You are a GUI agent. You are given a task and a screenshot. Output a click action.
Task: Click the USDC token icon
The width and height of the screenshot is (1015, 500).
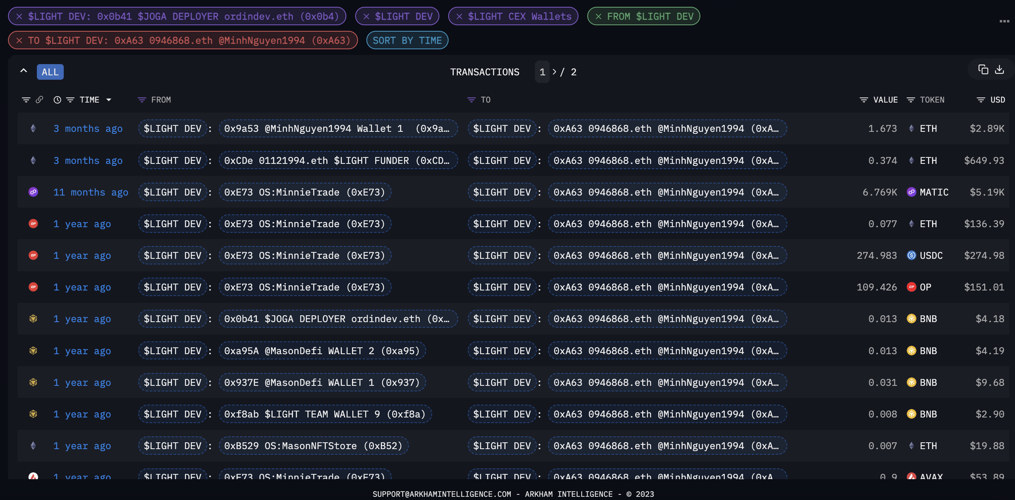(912, 256)
